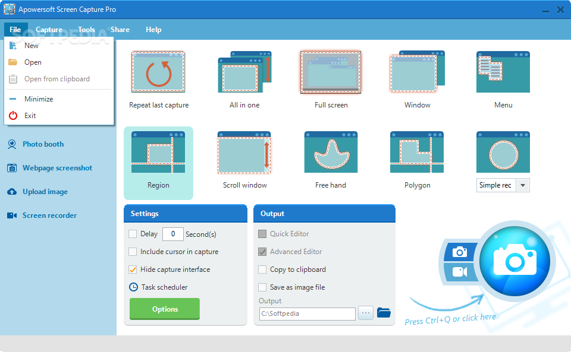This screenshot has width=571, height=352.
Task: Select the Menu capture mode icon
Action: [x=503, y=72]
